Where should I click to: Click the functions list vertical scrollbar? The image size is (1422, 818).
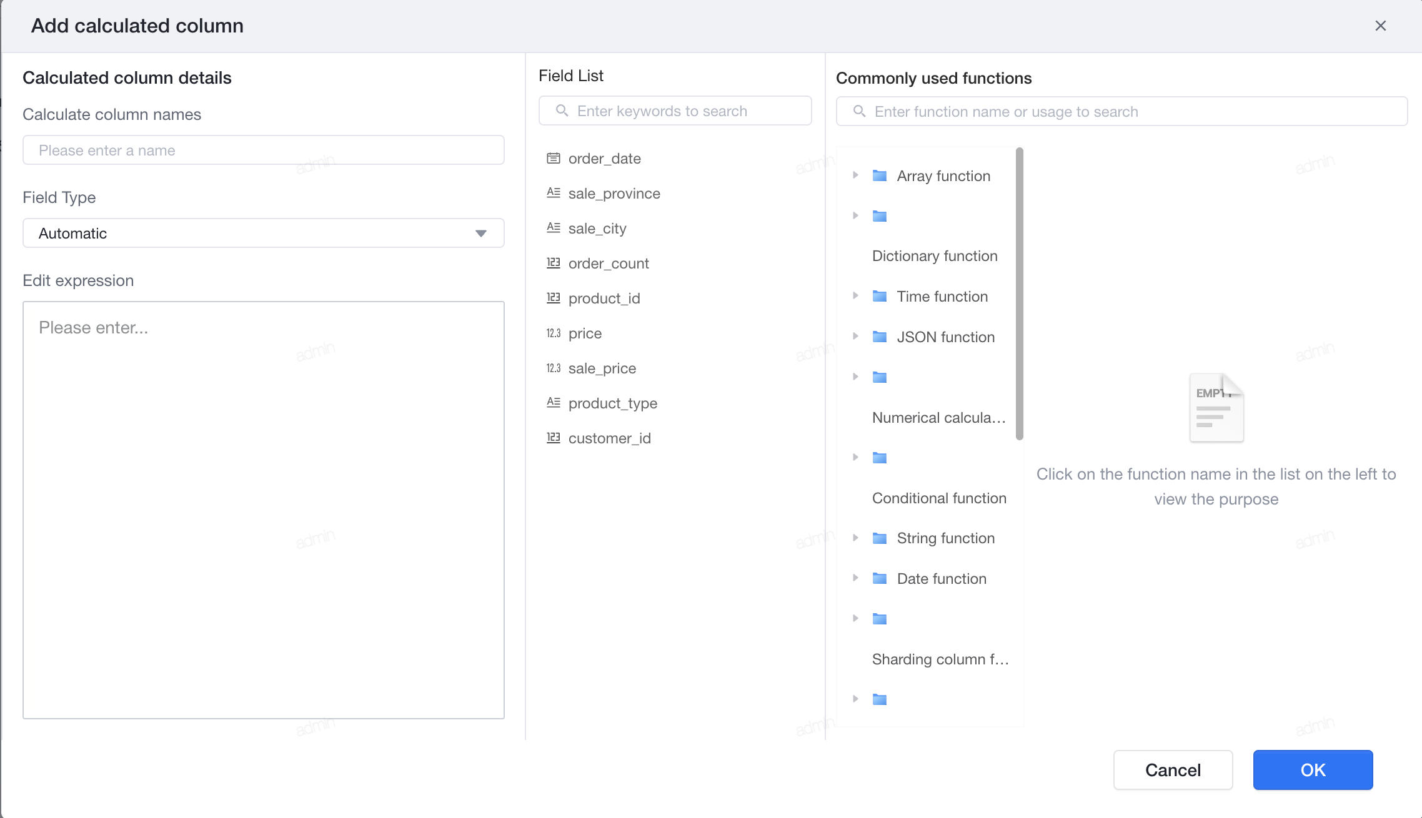(1020, 293)
